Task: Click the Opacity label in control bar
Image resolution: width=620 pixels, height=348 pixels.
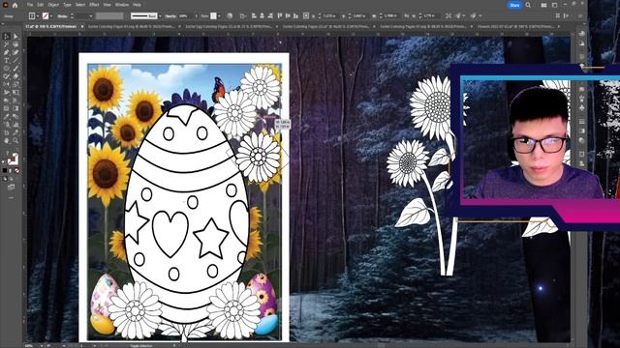Action: [x=170, y=16]
